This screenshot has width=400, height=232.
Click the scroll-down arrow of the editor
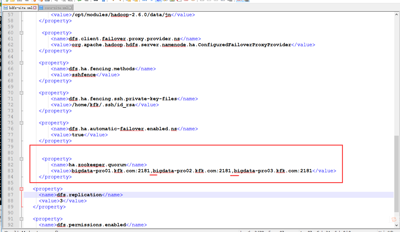397,225
